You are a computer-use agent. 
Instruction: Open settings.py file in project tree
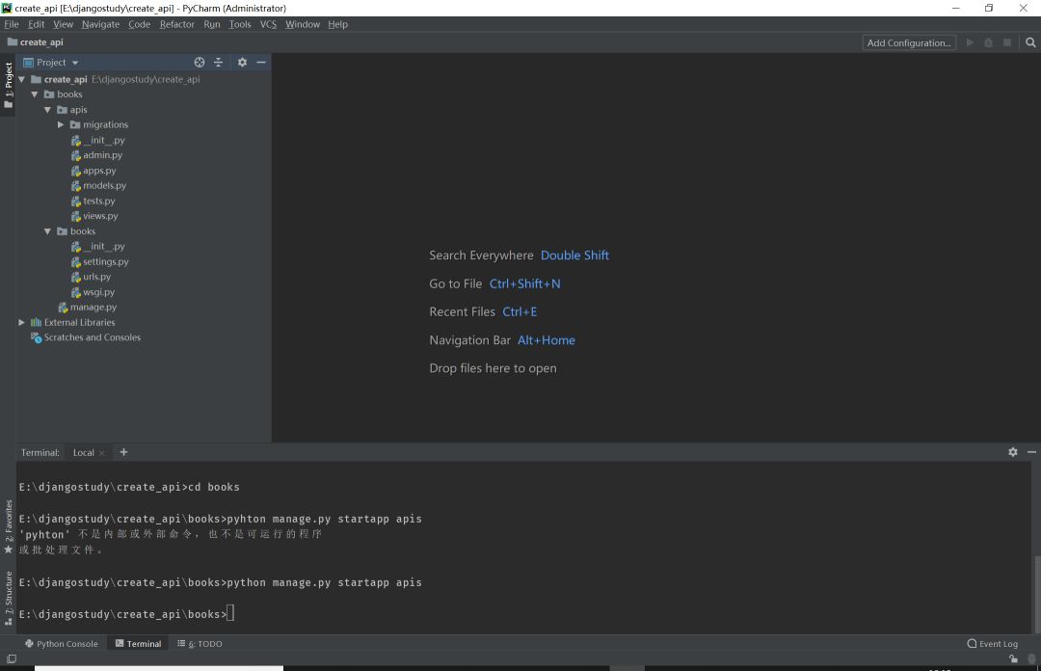pyautogui.click(x=106, y=262)
